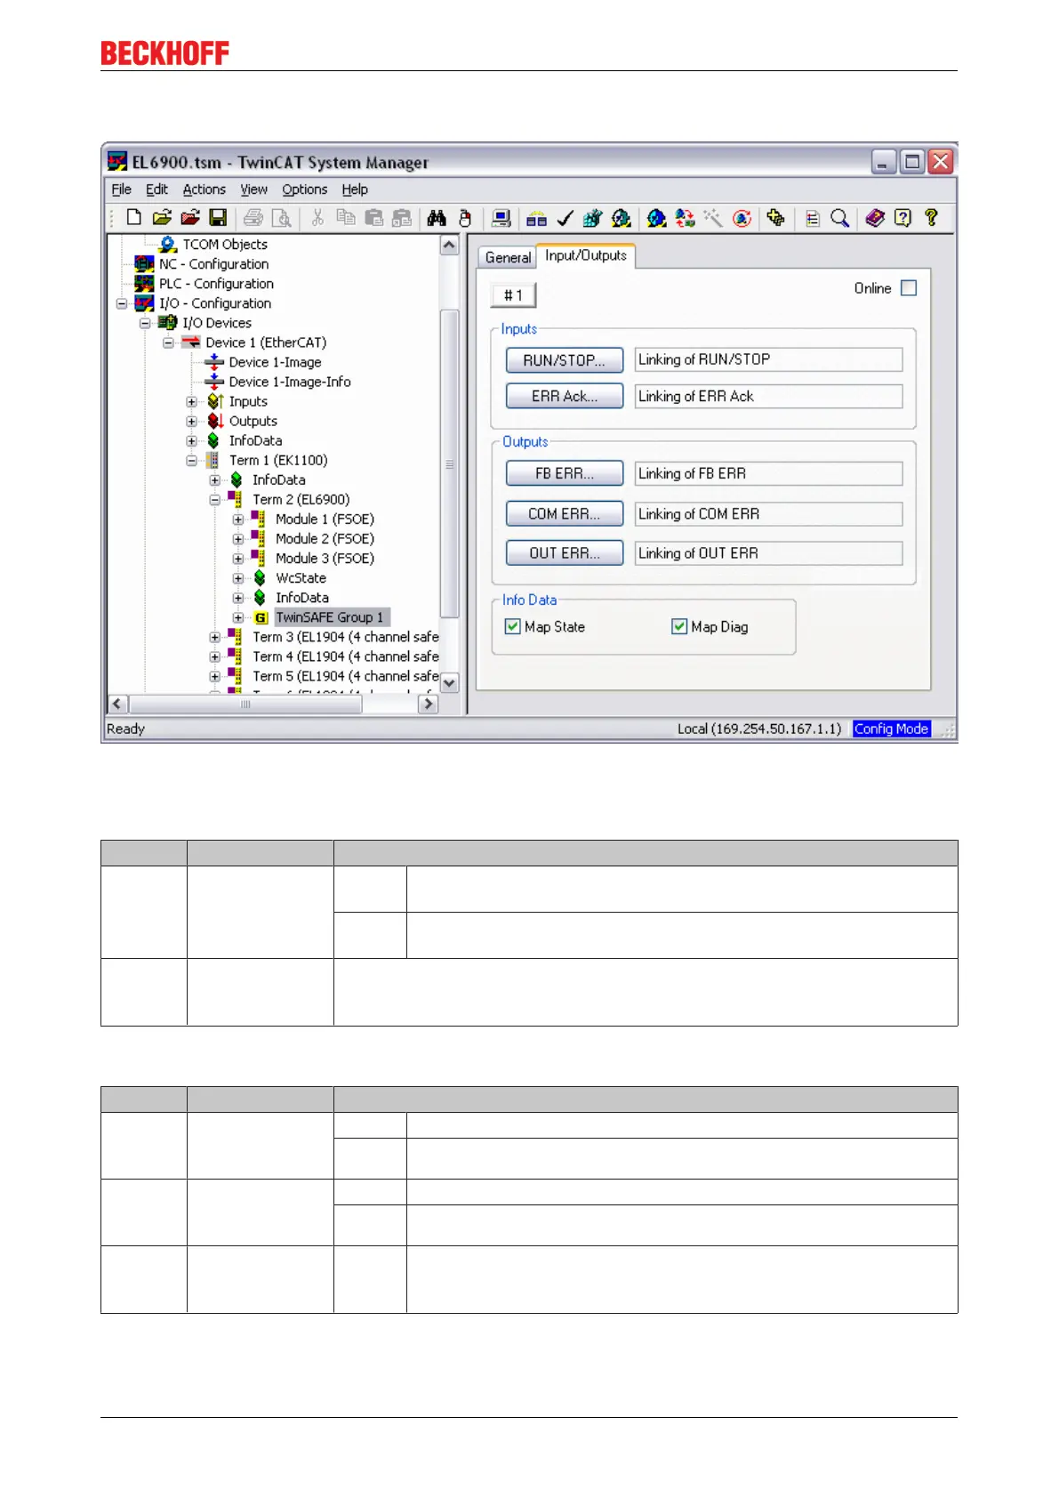The image size is (1059, 1498).
Task: Click the Config Mode status indicator
Action: 892,729
